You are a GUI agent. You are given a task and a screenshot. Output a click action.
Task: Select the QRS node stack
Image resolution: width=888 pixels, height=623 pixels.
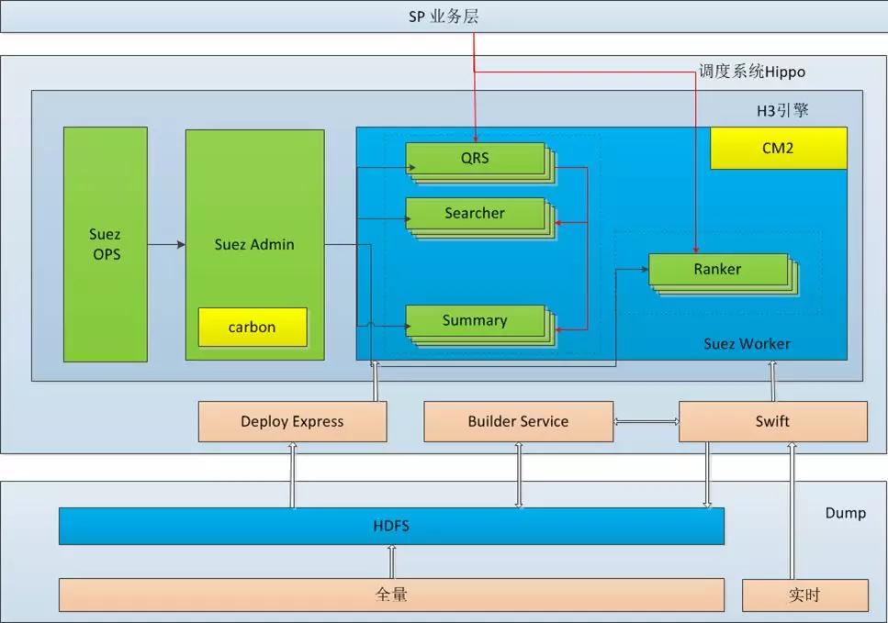(481, 162)
